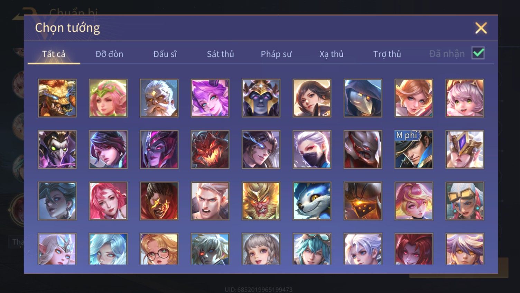Pick the green-eyed dark jester hero
This screenshot has width=520, height=293.
(x=57, y=149)
